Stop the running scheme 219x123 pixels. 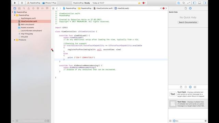22,3
